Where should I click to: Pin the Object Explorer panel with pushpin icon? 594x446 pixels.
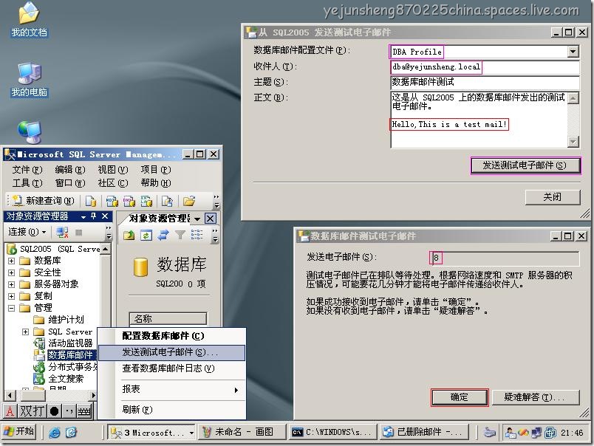point(94,216)
